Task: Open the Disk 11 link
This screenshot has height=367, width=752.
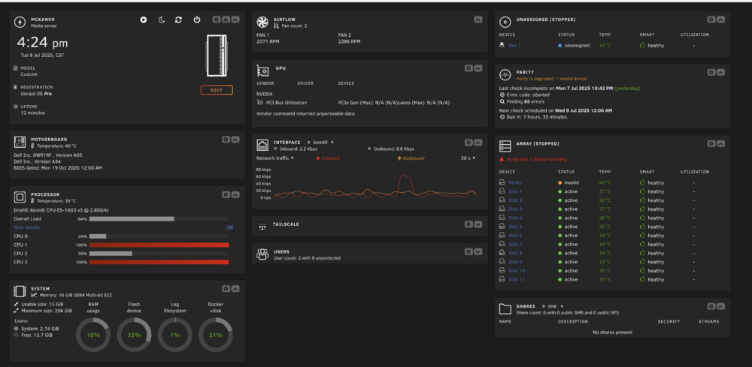Action: click(x=517, y=279)
